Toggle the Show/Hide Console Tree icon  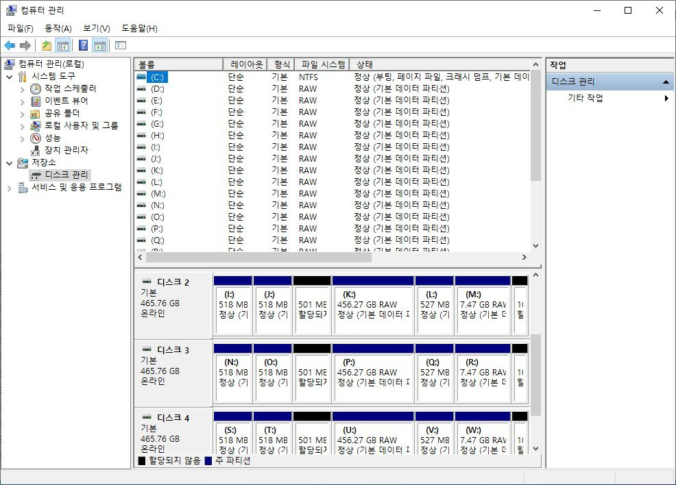63,45
